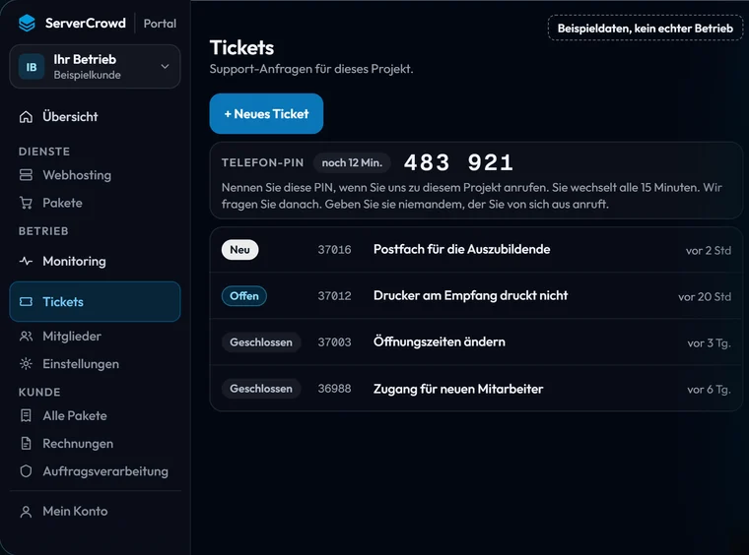Click the Geschlossen badge of ticket 37003
The image size is (749, 555).
tap(261, 342)
